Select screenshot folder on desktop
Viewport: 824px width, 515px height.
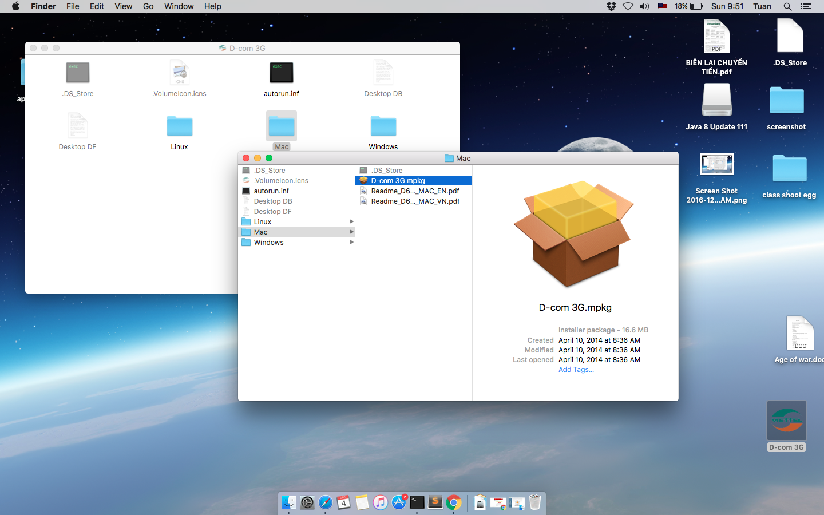click(x=787, y=100)
